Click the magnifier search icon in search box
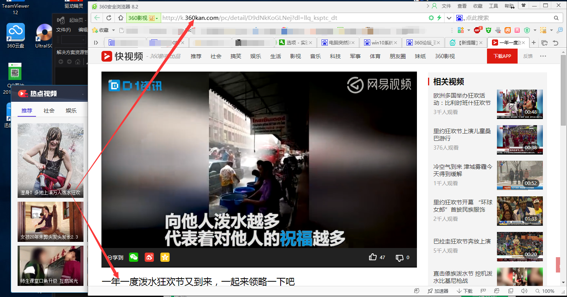 click(556, 18)
